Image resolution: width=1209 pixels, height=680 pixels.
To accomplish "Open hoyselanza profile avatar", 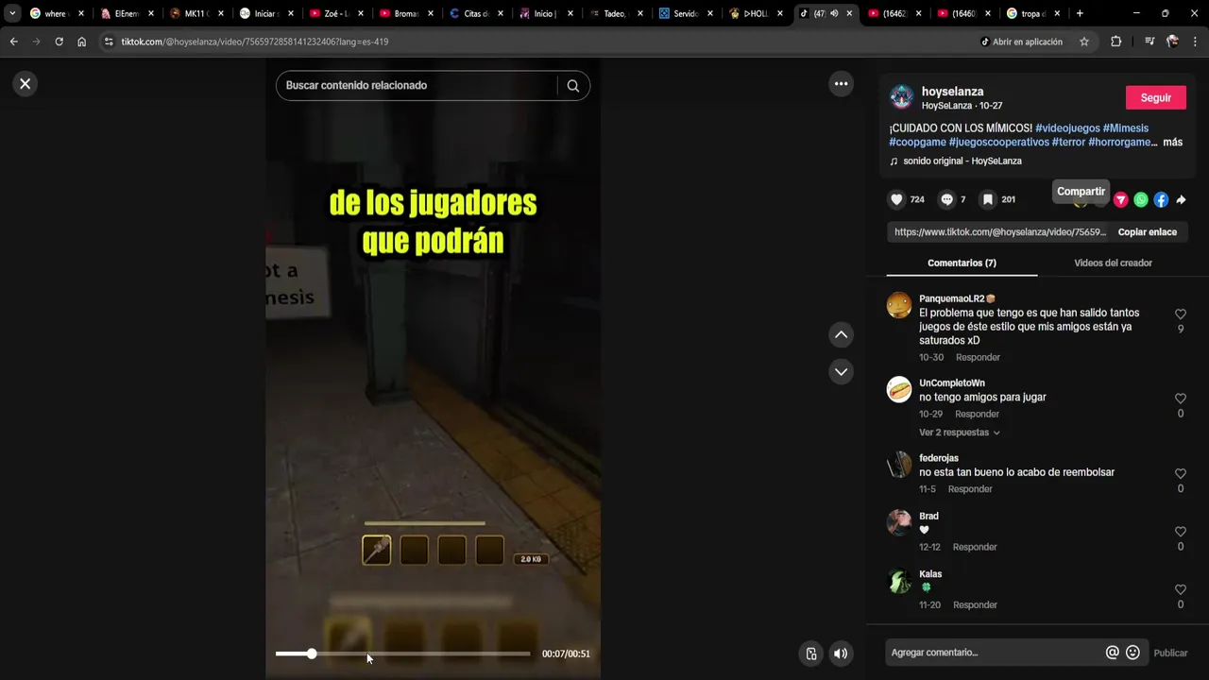I will (902, 97).
